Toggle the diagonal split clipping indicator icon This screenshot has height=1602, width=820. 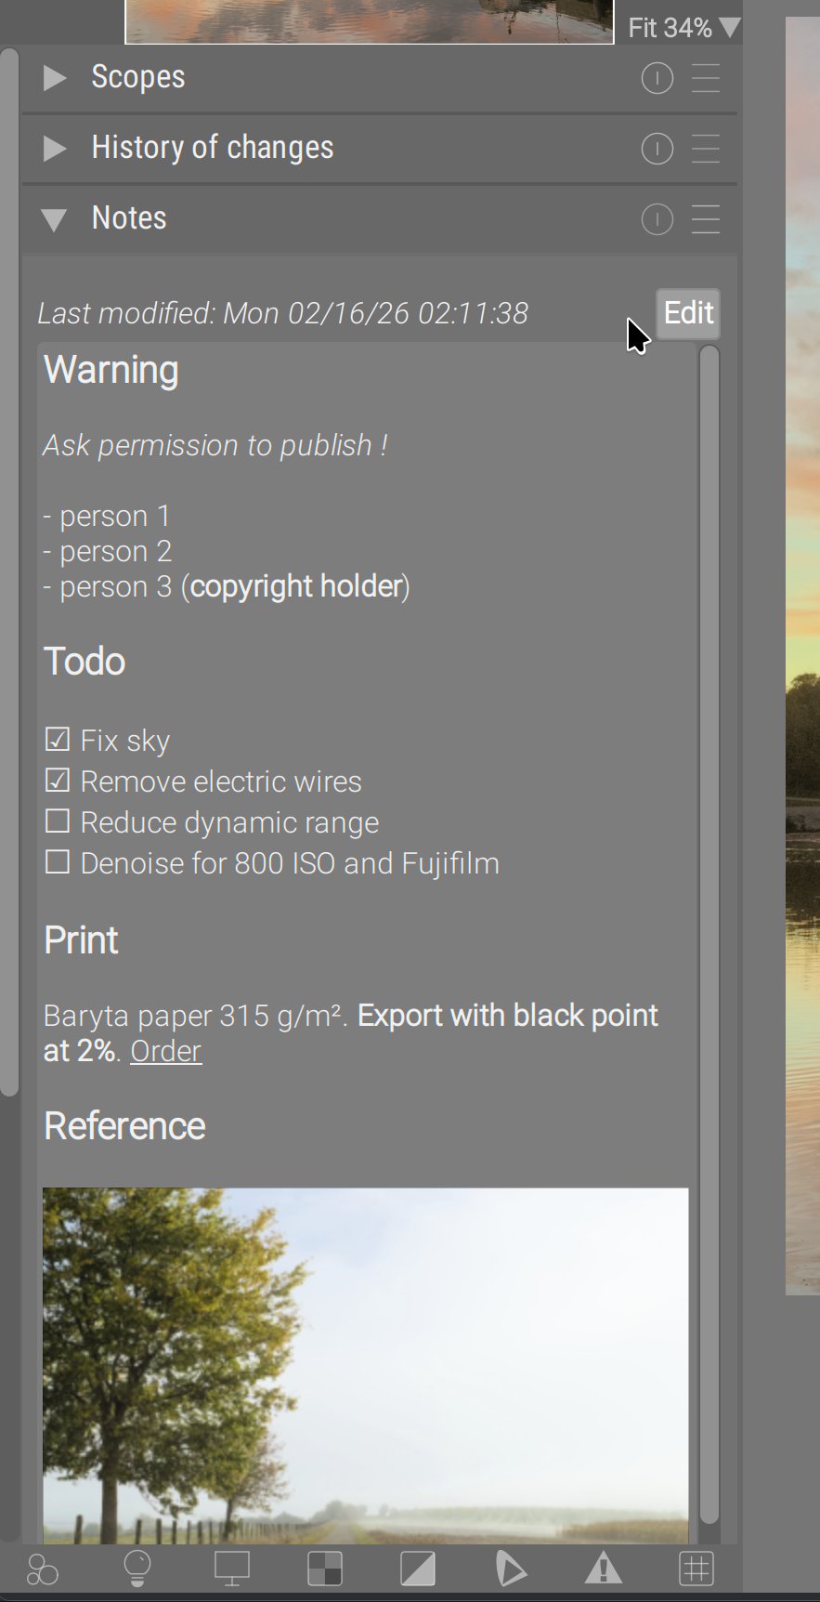tap(418, 1569)
